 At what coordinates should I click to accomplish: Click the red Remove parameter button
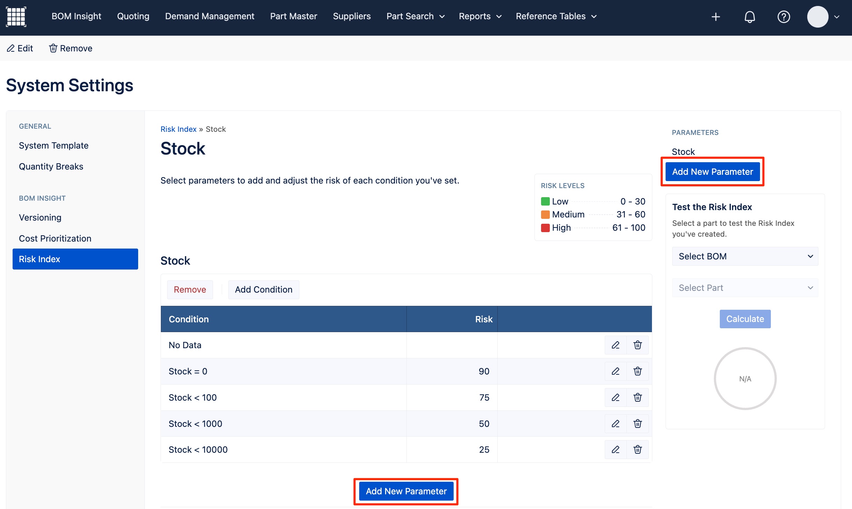(x=190, y=289)
